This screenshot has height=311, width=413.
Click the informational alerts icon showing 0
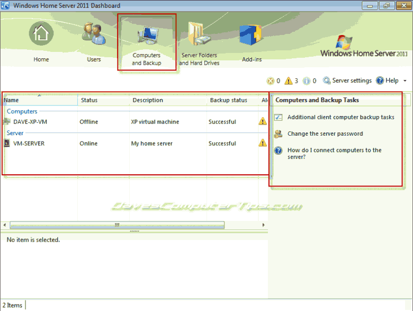point(307,81)
